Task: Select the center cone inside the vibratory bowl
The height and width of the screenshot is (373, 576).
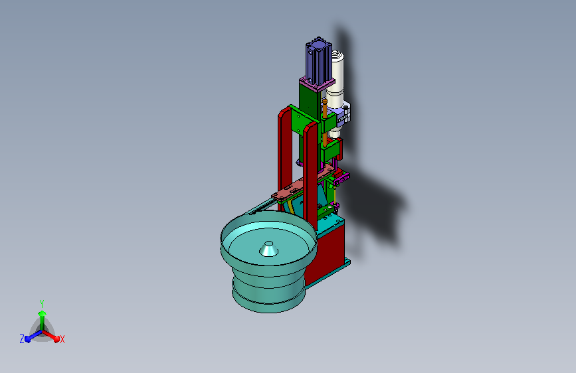Action: [269, 249]
